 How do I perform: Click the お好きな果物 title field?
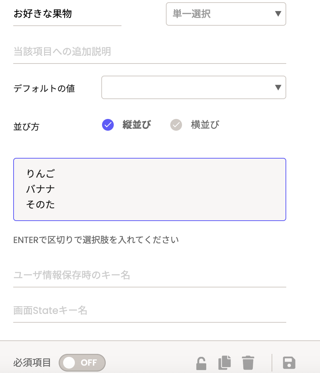tap(67, 14)
